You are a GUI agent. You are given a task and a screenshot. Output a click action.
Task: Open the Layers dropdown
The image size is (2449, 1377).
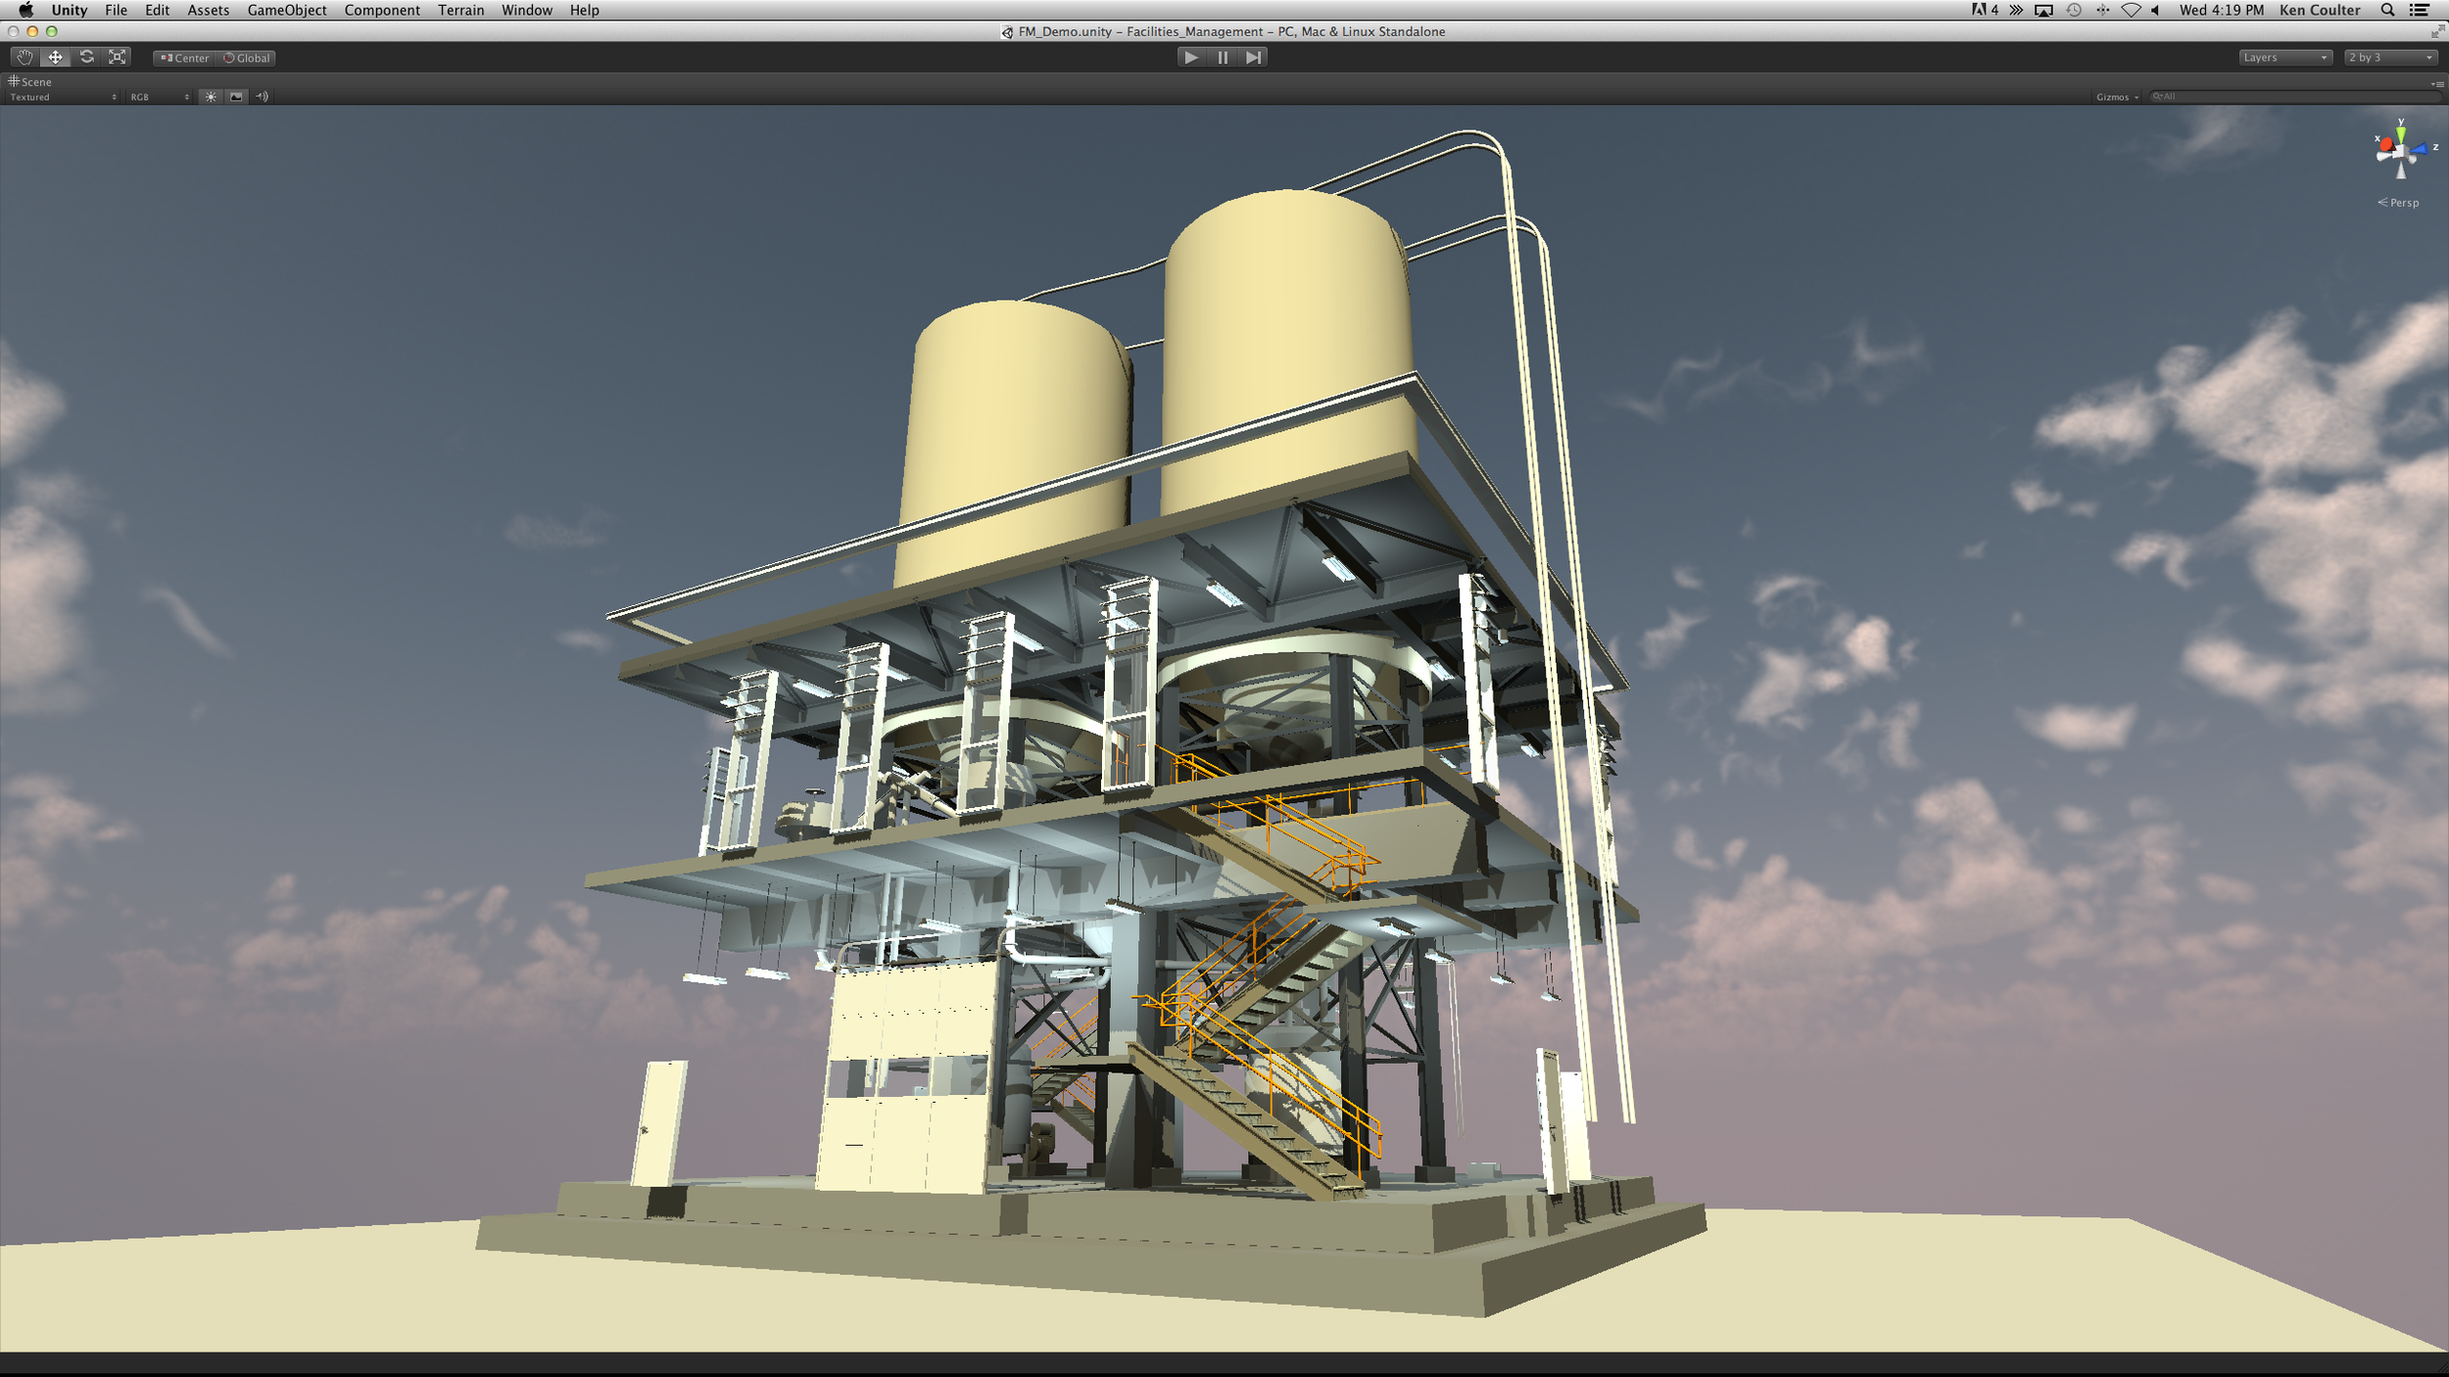click(2284, 58)
